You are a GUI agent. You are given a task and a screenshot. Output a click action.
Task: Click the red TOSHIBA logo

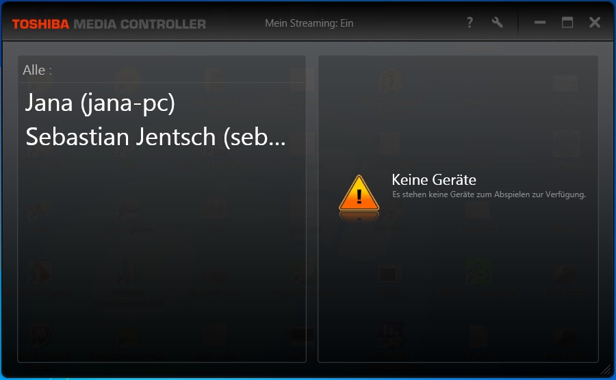point(40,25)
